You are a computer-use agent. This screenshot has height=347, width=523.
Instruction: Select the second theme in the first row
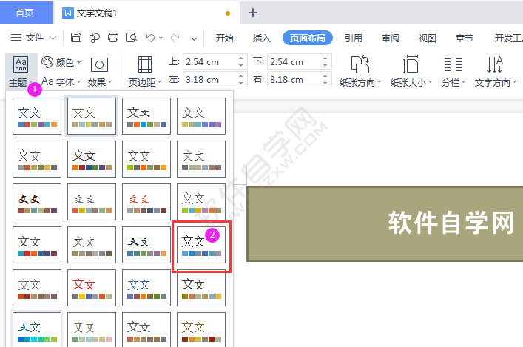click(92, 116)
